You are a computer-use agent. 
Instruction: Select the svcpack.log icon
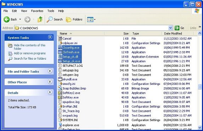(x=60, y=115)
